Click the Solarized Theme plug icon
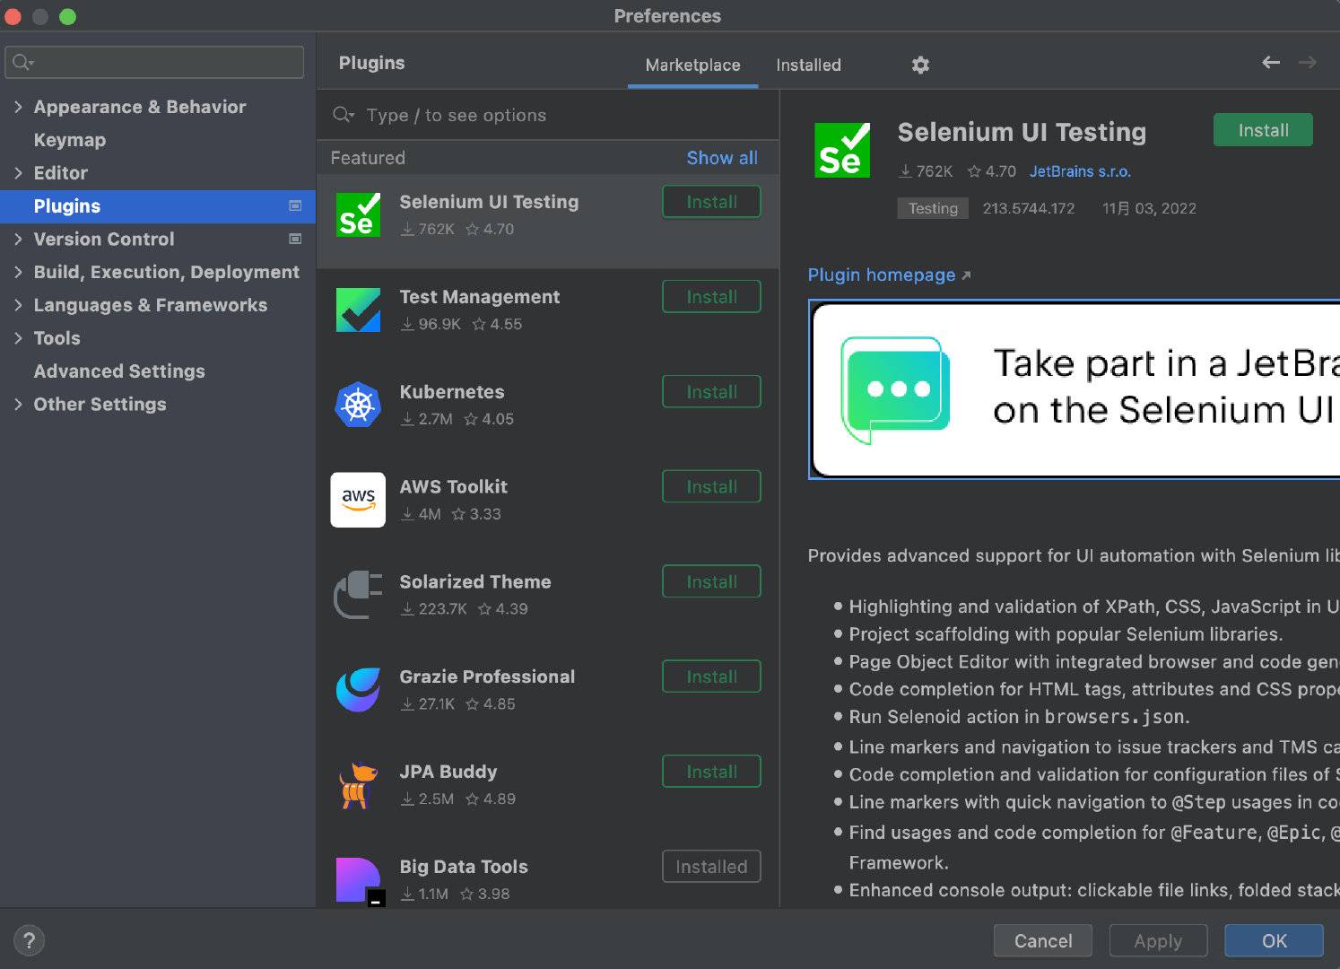This screenshot has width=1340, height=969. coord(358,595)
